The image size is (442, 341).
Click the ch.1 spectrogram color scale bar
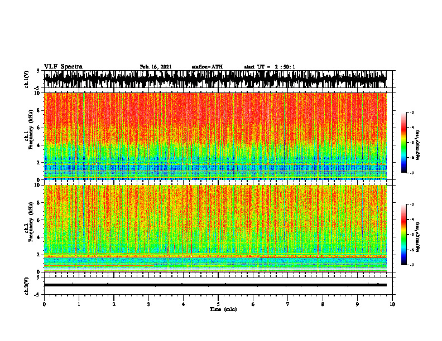404,143
